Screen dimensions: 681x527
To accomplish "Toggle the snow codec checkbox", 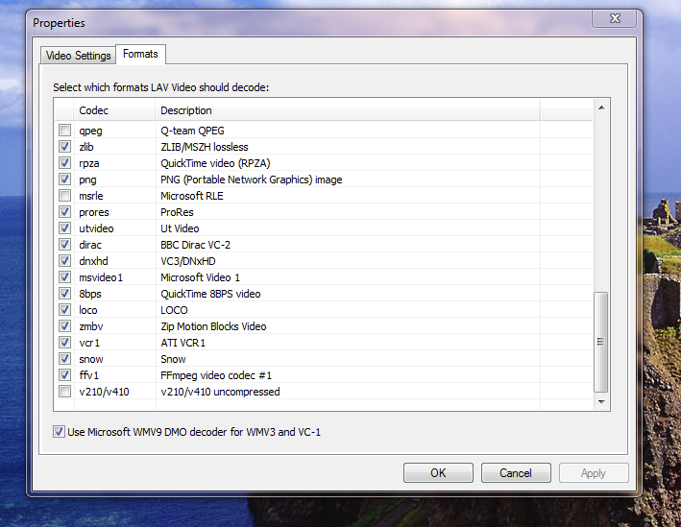I will click(x=64, y=359).
